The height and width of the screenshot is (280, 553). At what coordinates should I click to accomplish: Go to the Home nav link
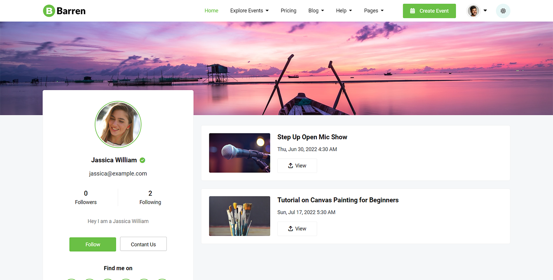(x=211, y=11)
